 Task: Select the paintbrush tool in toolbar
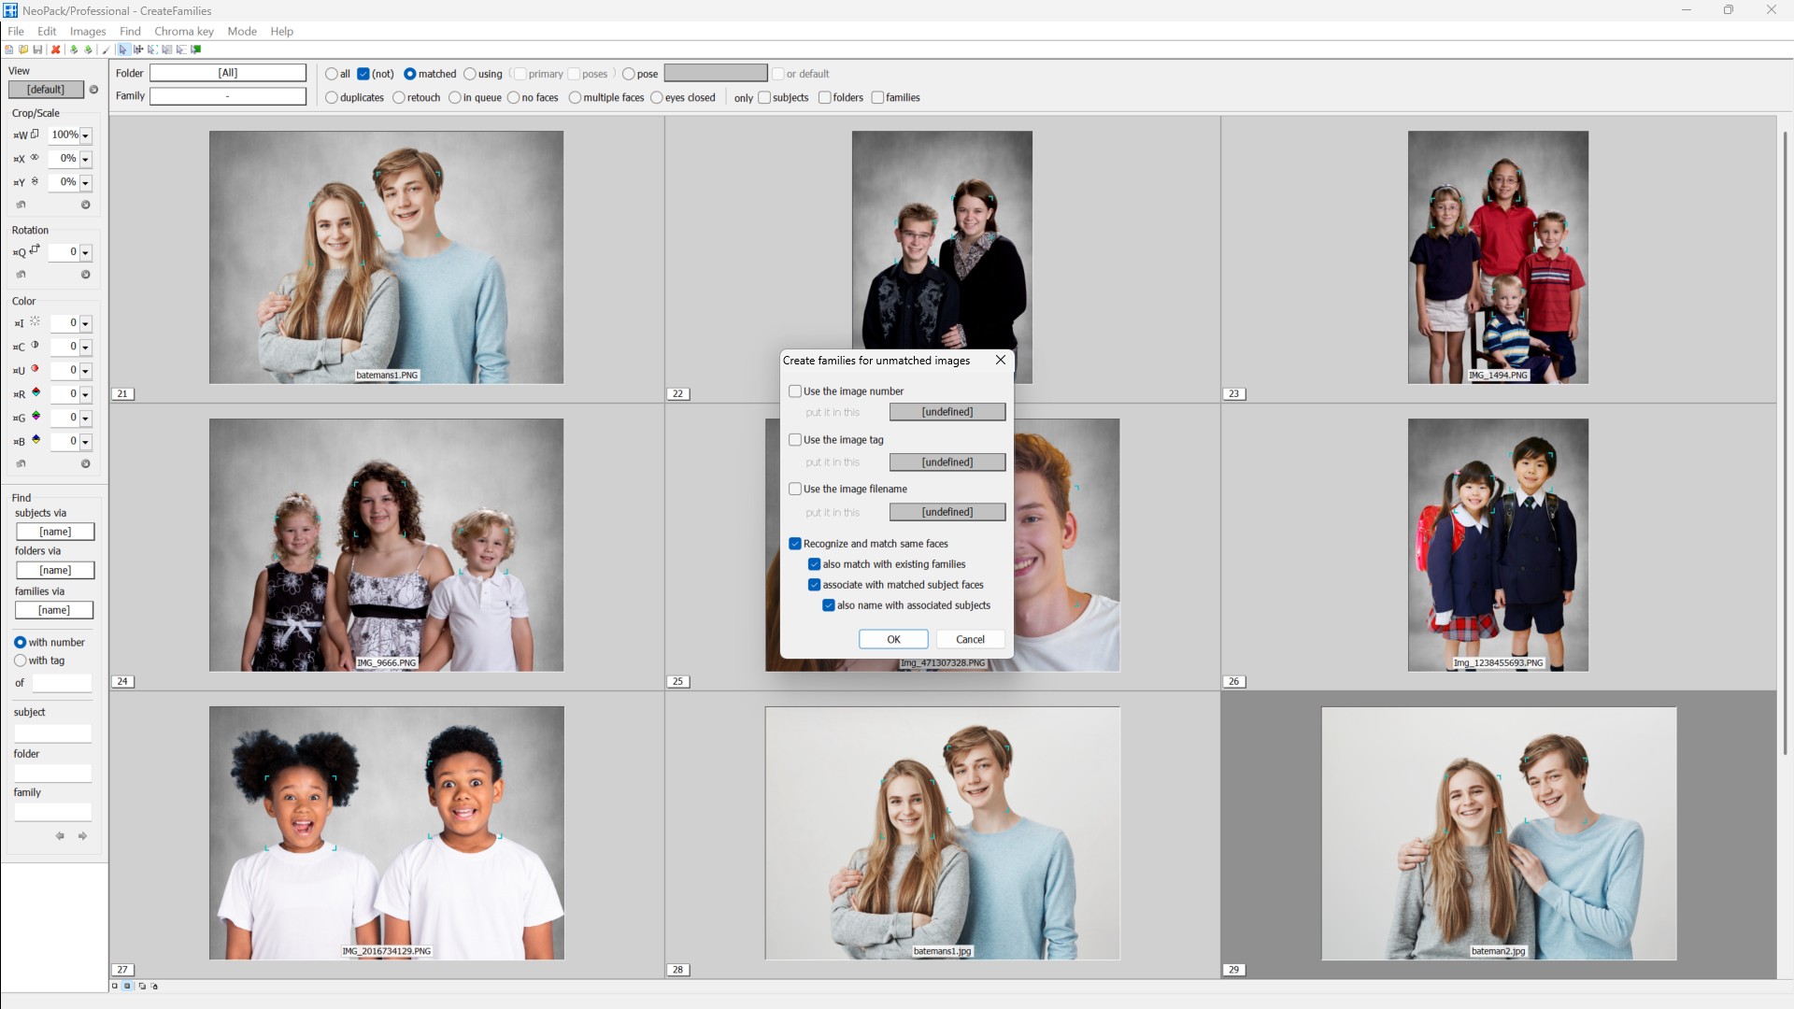coord(106,50)
